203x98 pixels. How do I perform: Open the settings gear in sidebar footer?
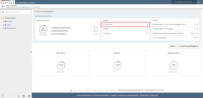[x=29, y=96]
